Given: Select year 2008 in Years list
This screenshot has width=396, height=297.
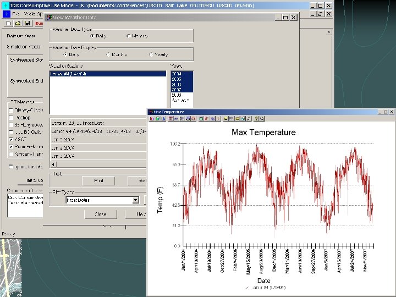Looking at the screenshot, I should pyautogui.click(x=182, y=95).
